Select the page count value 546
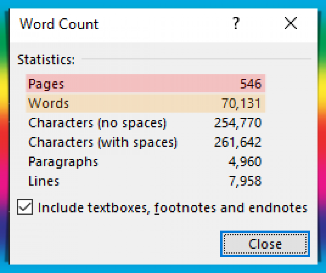Screen dimensions: 326x273 [251, 84]
